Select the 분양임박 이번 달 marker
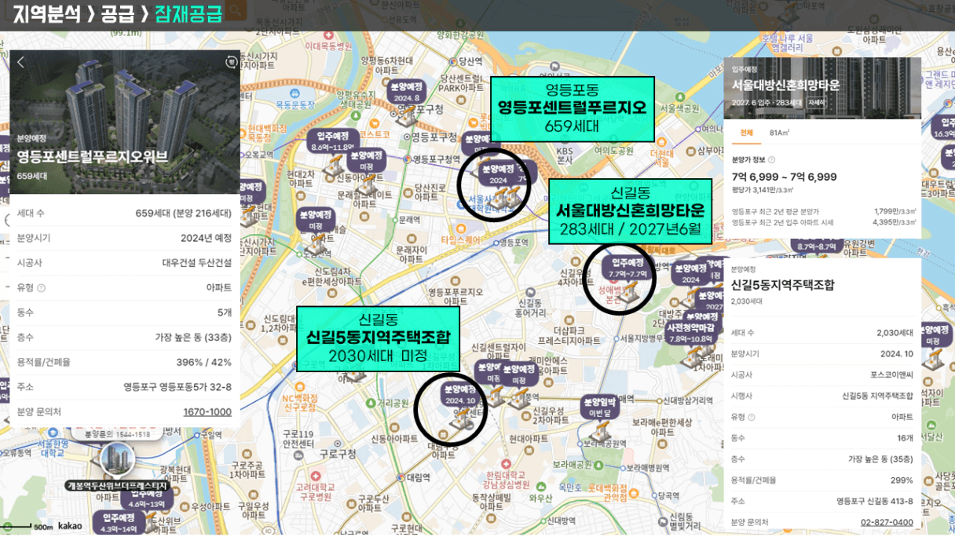The image size is (955, 537). tap(601, 407)
